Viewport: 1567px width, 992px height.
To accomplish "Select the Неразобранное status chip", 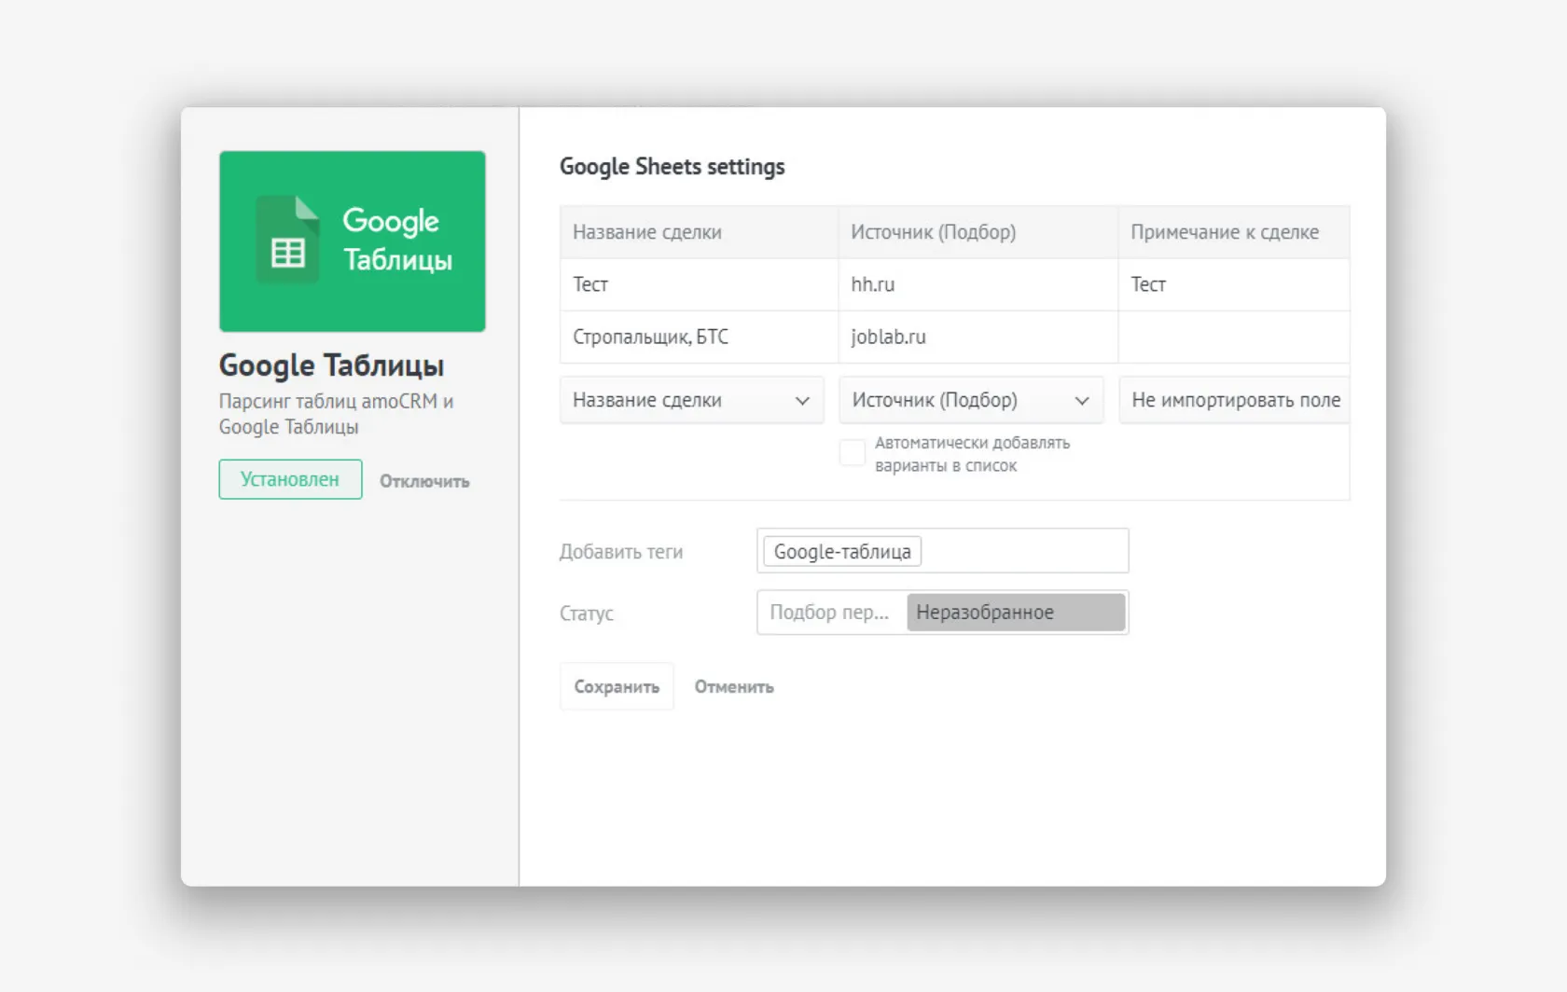I will pyautogui.click(x=1016, y=612).
